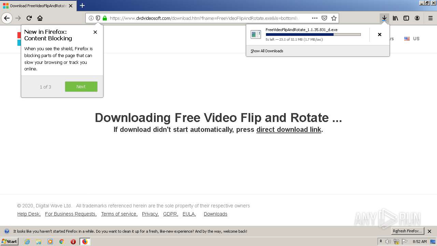
Task: Open Windows Explorer folder in taskbar
Action: tap(39, 242)
